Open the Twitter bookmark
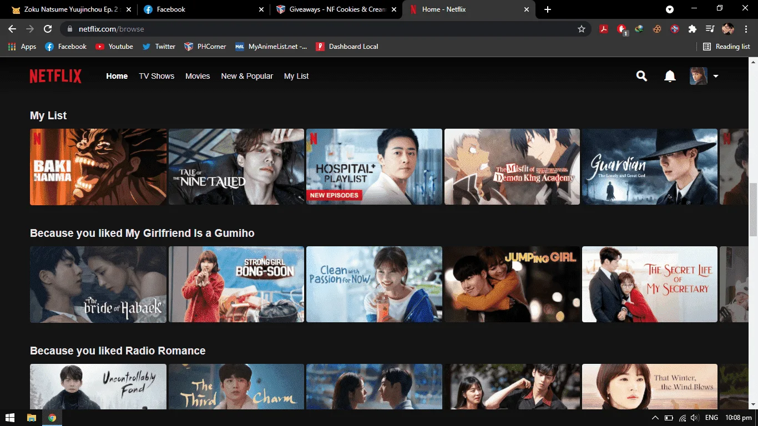Screen dimensions: 758x426 pyautogui.click(x=159, y=47)
